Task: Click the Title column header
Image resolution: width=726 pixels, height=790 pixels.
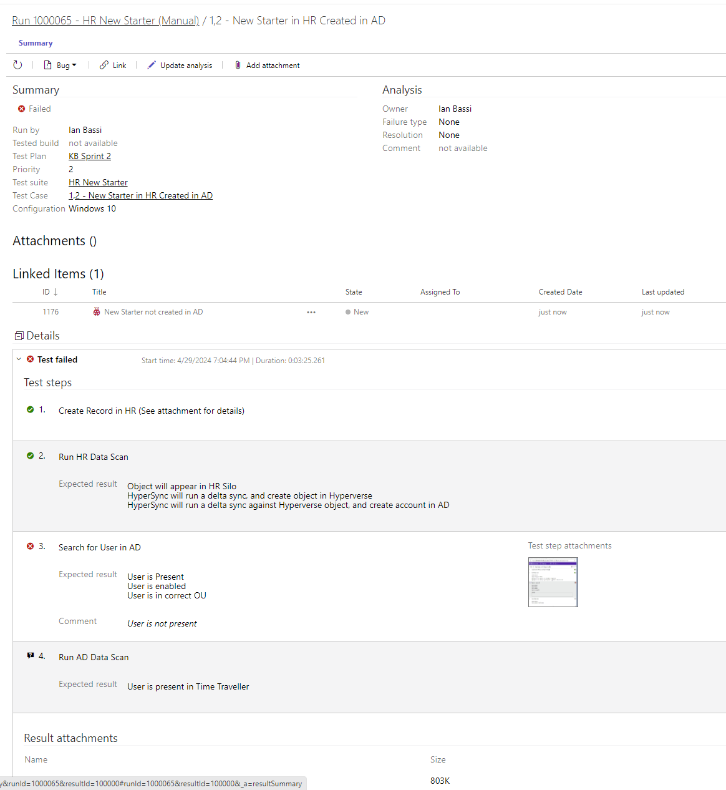Action: pyautogui.click(x=99, y=292)
